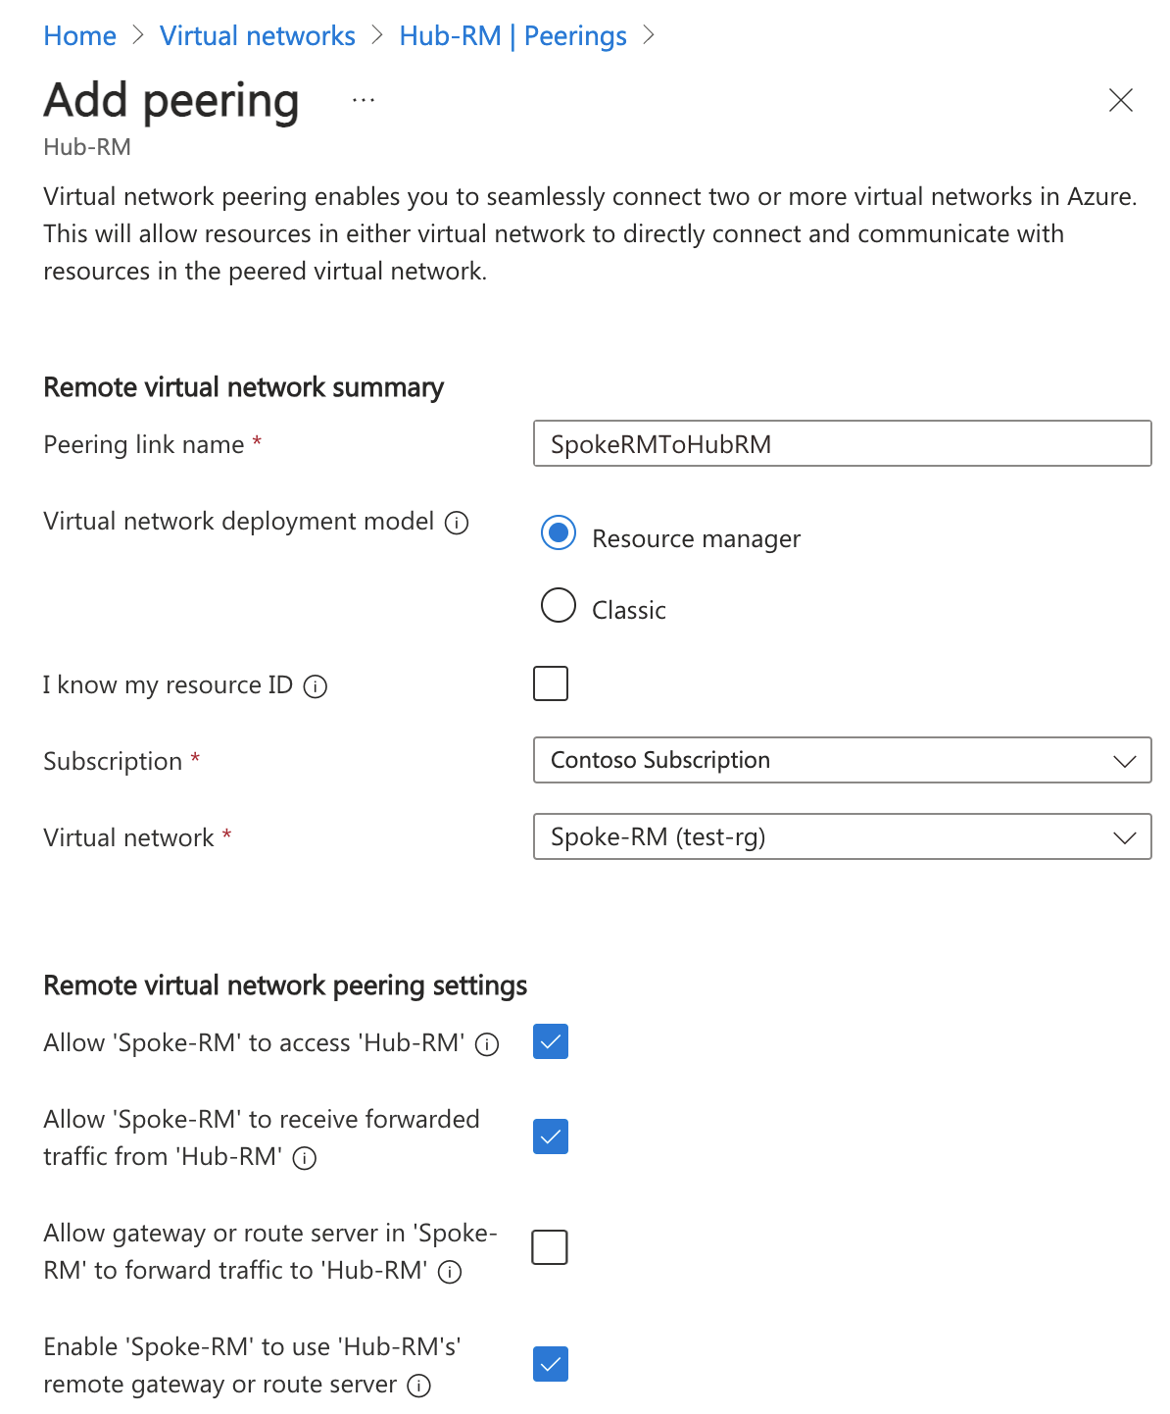Expand the Virtual network dropdown
1170x1414 pixels.
click(x=842, y=836)
